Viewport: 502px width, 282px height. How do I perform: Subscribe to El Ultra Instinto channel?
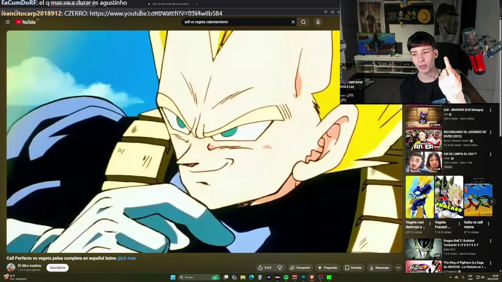[x=58, y=268]
